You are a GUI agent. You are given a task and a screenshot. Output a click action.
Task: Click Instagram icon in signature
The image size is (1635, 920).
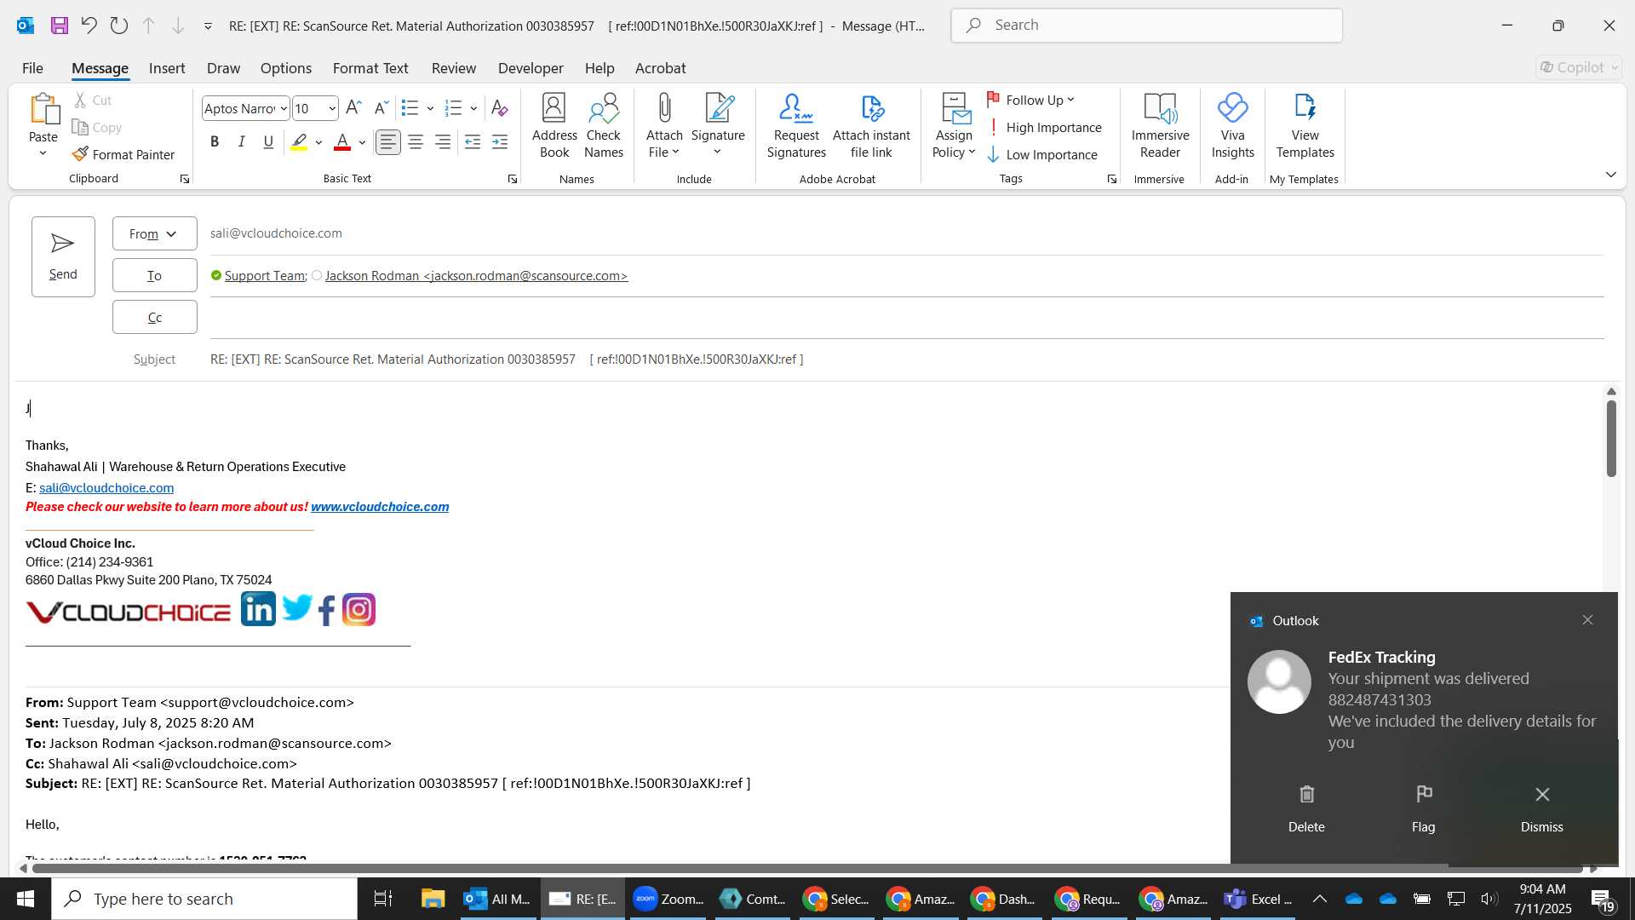coord(359,610)
